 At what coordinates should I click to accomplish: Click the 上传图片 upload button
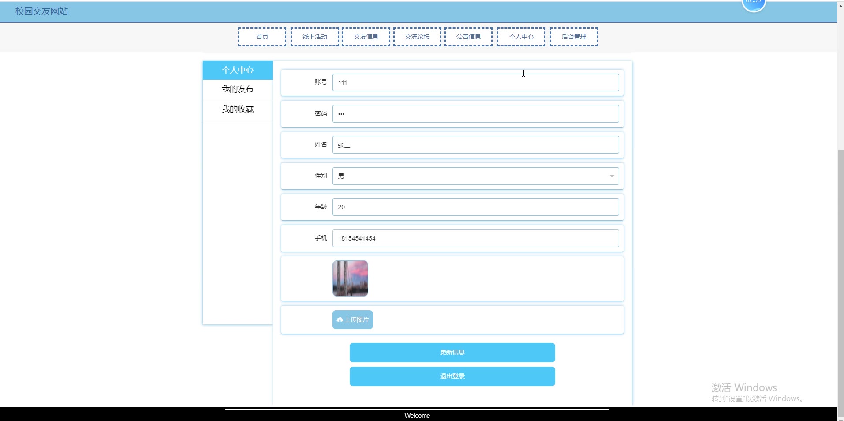[353, 320]
